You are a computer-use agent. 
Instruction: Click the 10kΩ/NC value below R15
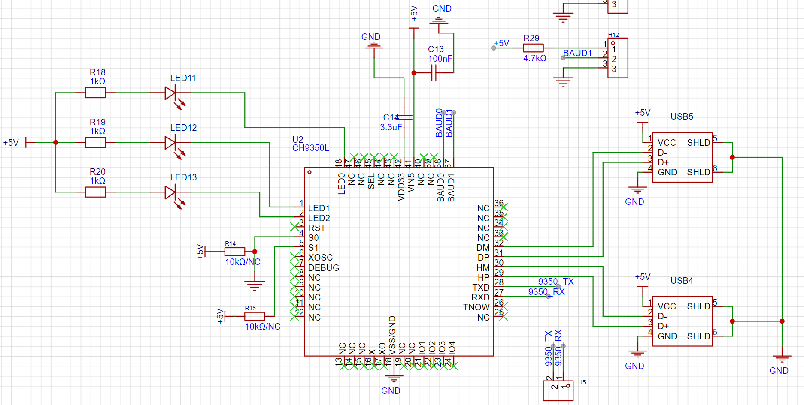(x=263, y=327)
